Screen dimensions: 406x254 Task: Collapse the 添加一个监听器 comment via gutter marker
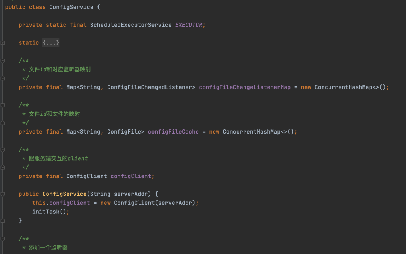pos(3,239)
